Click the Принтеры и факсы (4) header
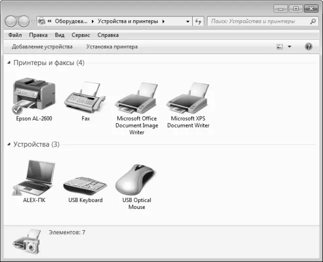The width and height of the screenshot is (323, 262). point(49,63)
